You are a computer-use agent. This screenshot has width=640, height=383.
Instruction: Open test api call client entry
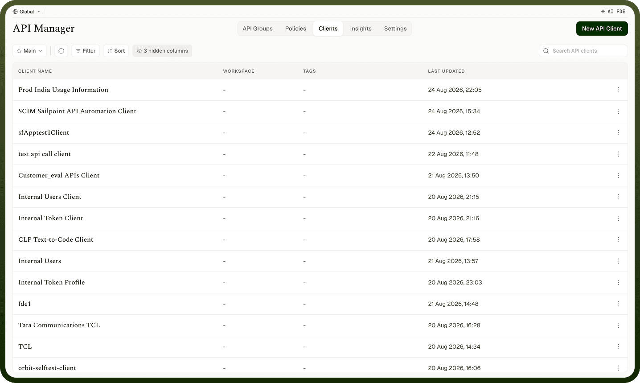click(45, 154)
